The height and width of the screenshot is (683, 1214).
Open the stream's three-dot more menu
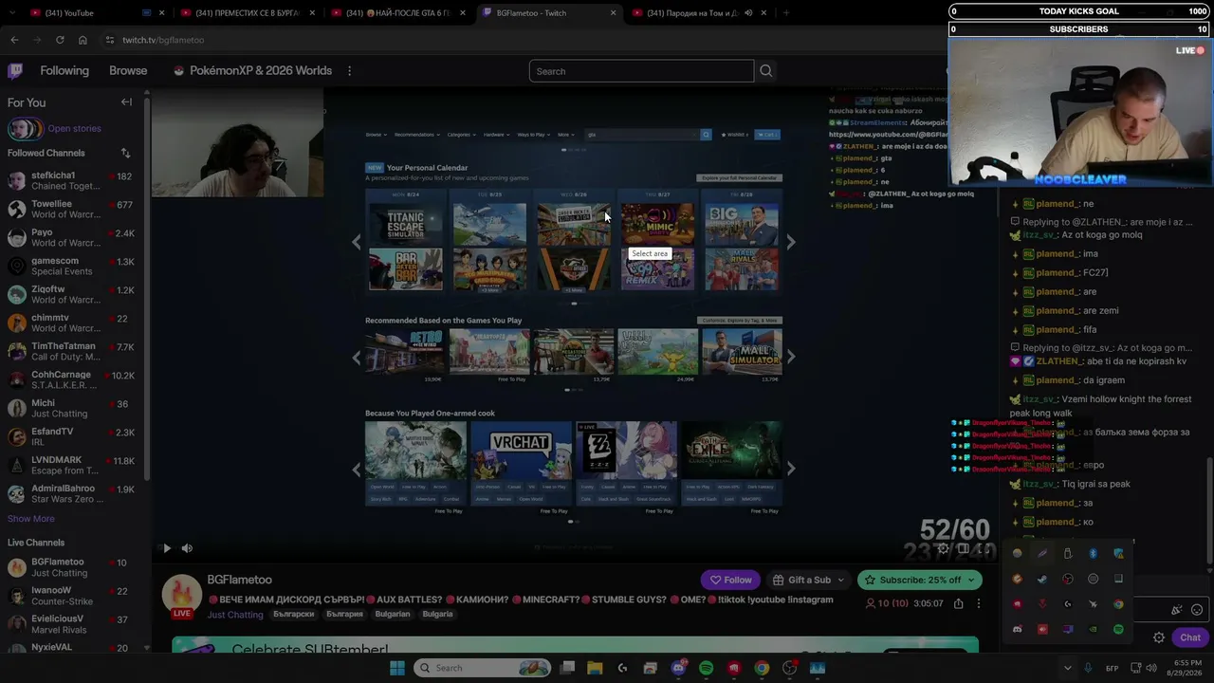coord(979,603)
